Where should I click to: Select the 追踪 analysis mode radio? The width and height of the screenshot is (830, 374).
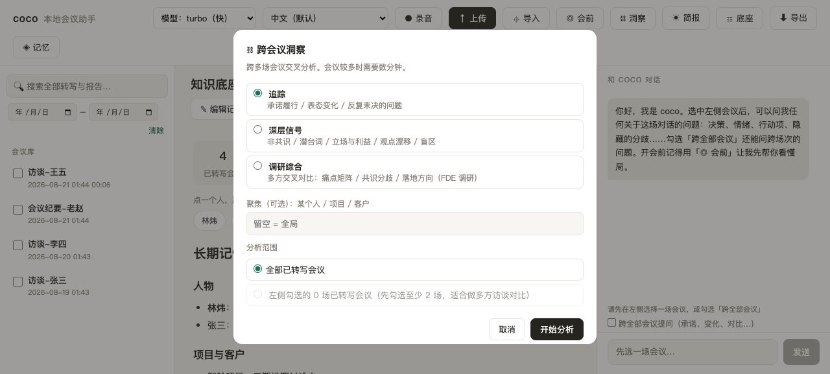(x=258, y=93)
